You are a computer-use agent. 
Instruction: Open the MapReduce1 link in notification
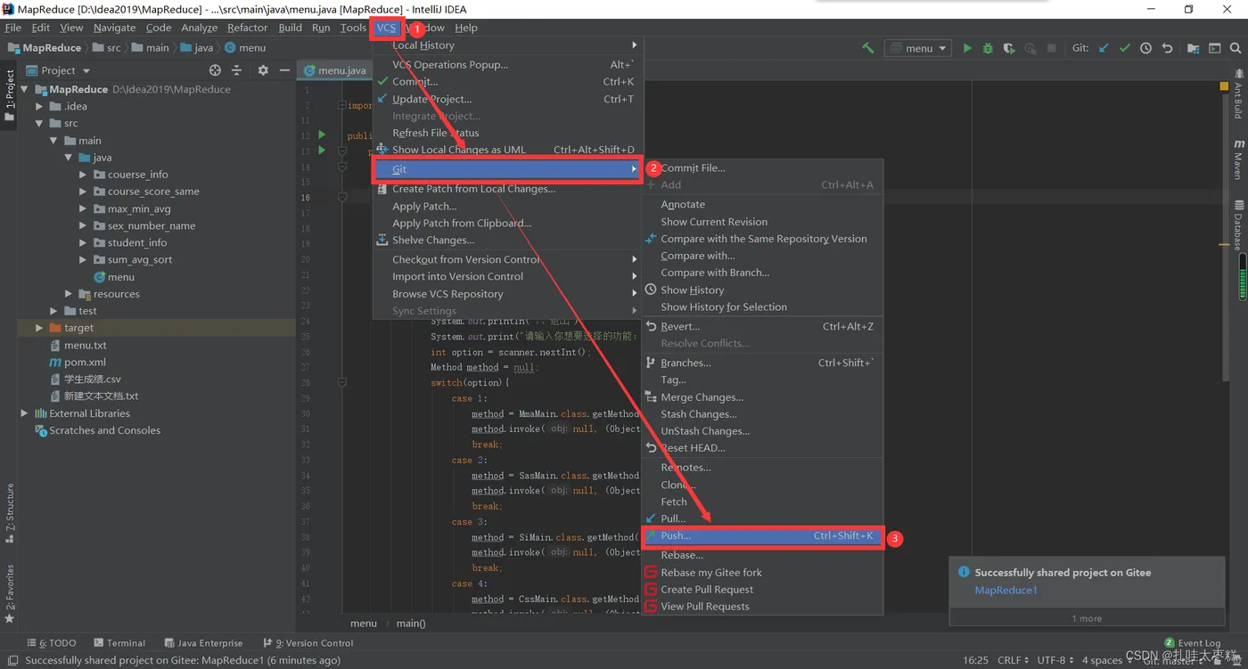1006,590
